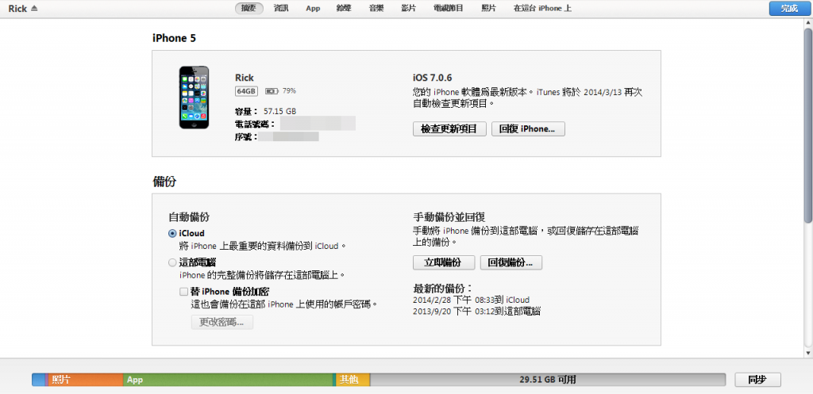Click the orange 照片 segment in storage bar
This screenshot has height=394, width=813.
click(86, 380)
